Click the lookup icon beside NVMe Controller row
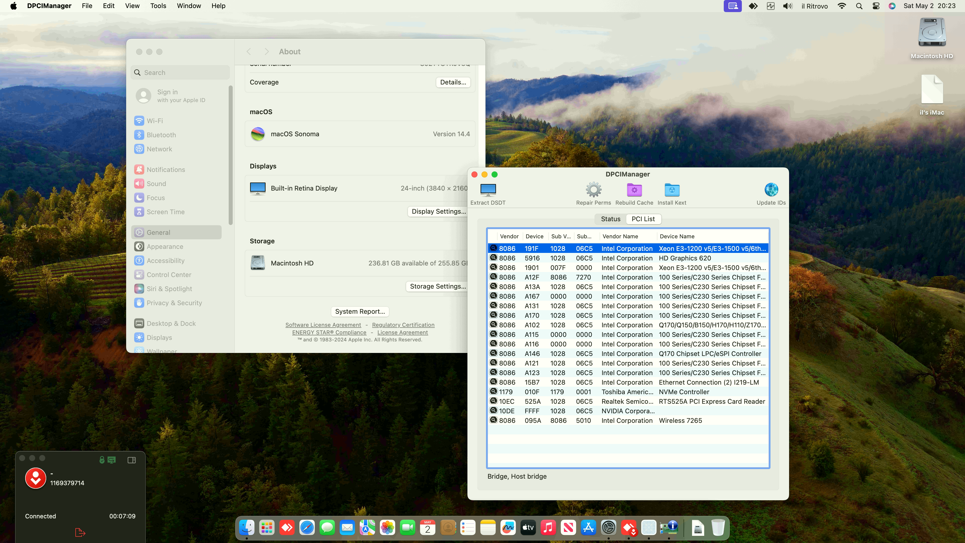Viewport: 965px width, 543px height. pos(493,392)
